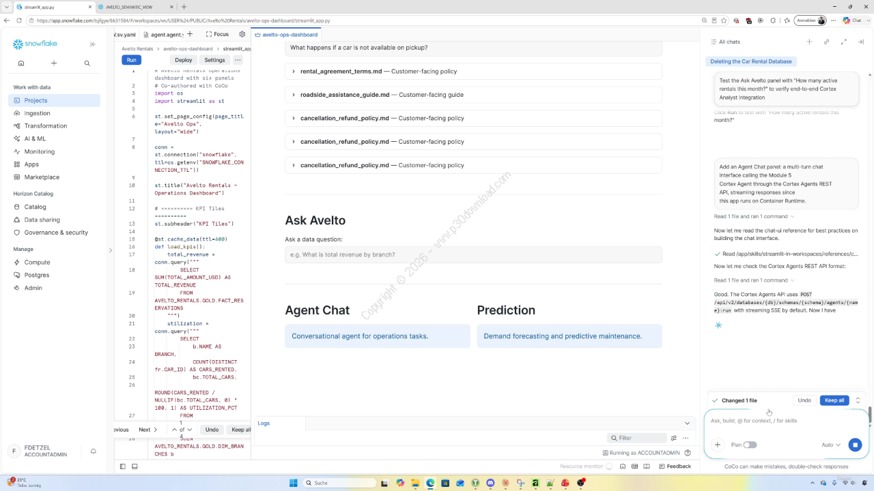Image resolution: width=874 pixels, height=491 pixels.
Task: Open Compute under Manage
Action: tap(54, 263)
